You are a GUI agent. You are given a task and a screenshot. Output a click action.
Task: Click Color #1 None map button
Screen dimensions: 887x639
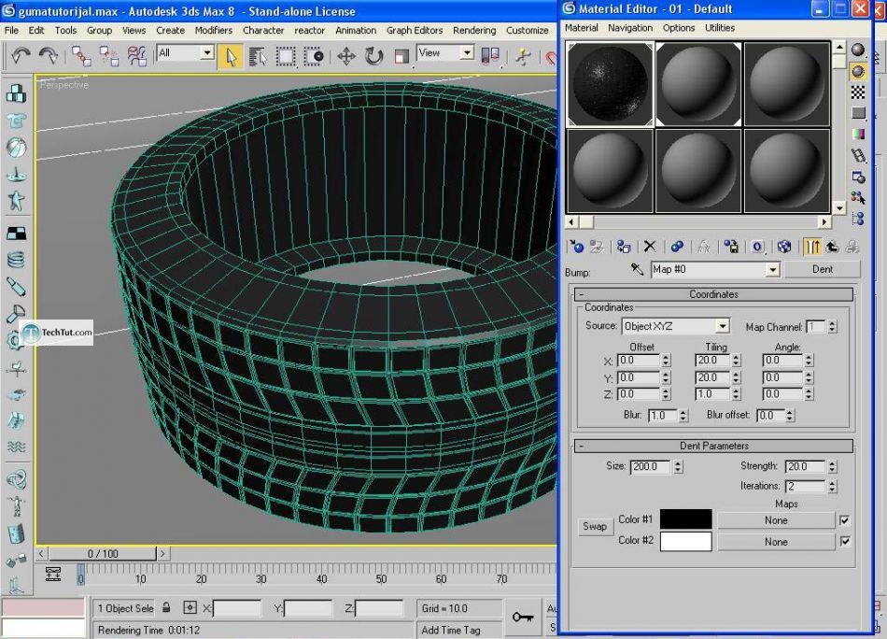click(x=776, y=520)
